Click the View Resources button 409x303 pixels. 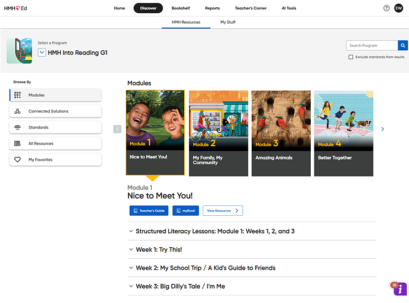[x=223, y=211]
